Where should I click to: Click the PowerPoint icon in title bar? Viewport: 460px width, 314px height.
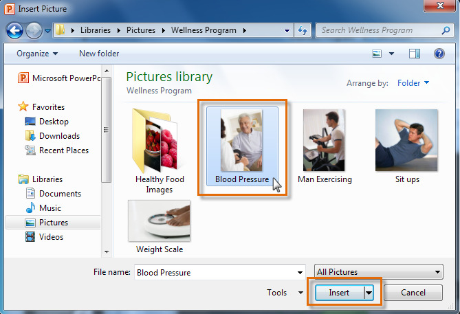click(10, 9)
